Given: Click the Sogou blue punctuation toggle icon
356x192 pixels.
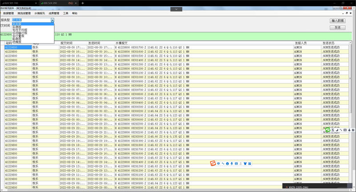Looking at the screenshot, I should (x=223, y=164).
